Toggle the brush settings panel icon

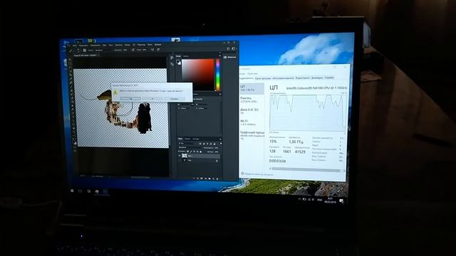point(85,50)
